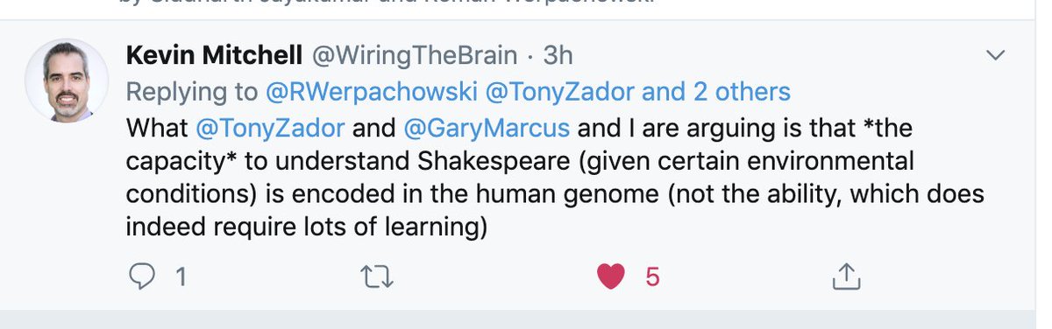Click the 'Replying to' label text

[191, 91]
